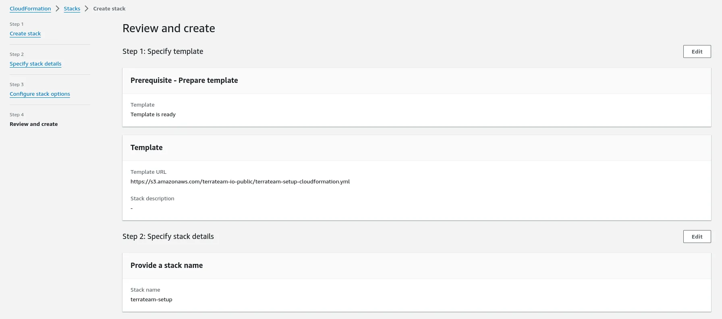Click the Step 2 Specify stack details heading
Screen dimensions: 722x319
pyautogui.click(x=168, y=236)
